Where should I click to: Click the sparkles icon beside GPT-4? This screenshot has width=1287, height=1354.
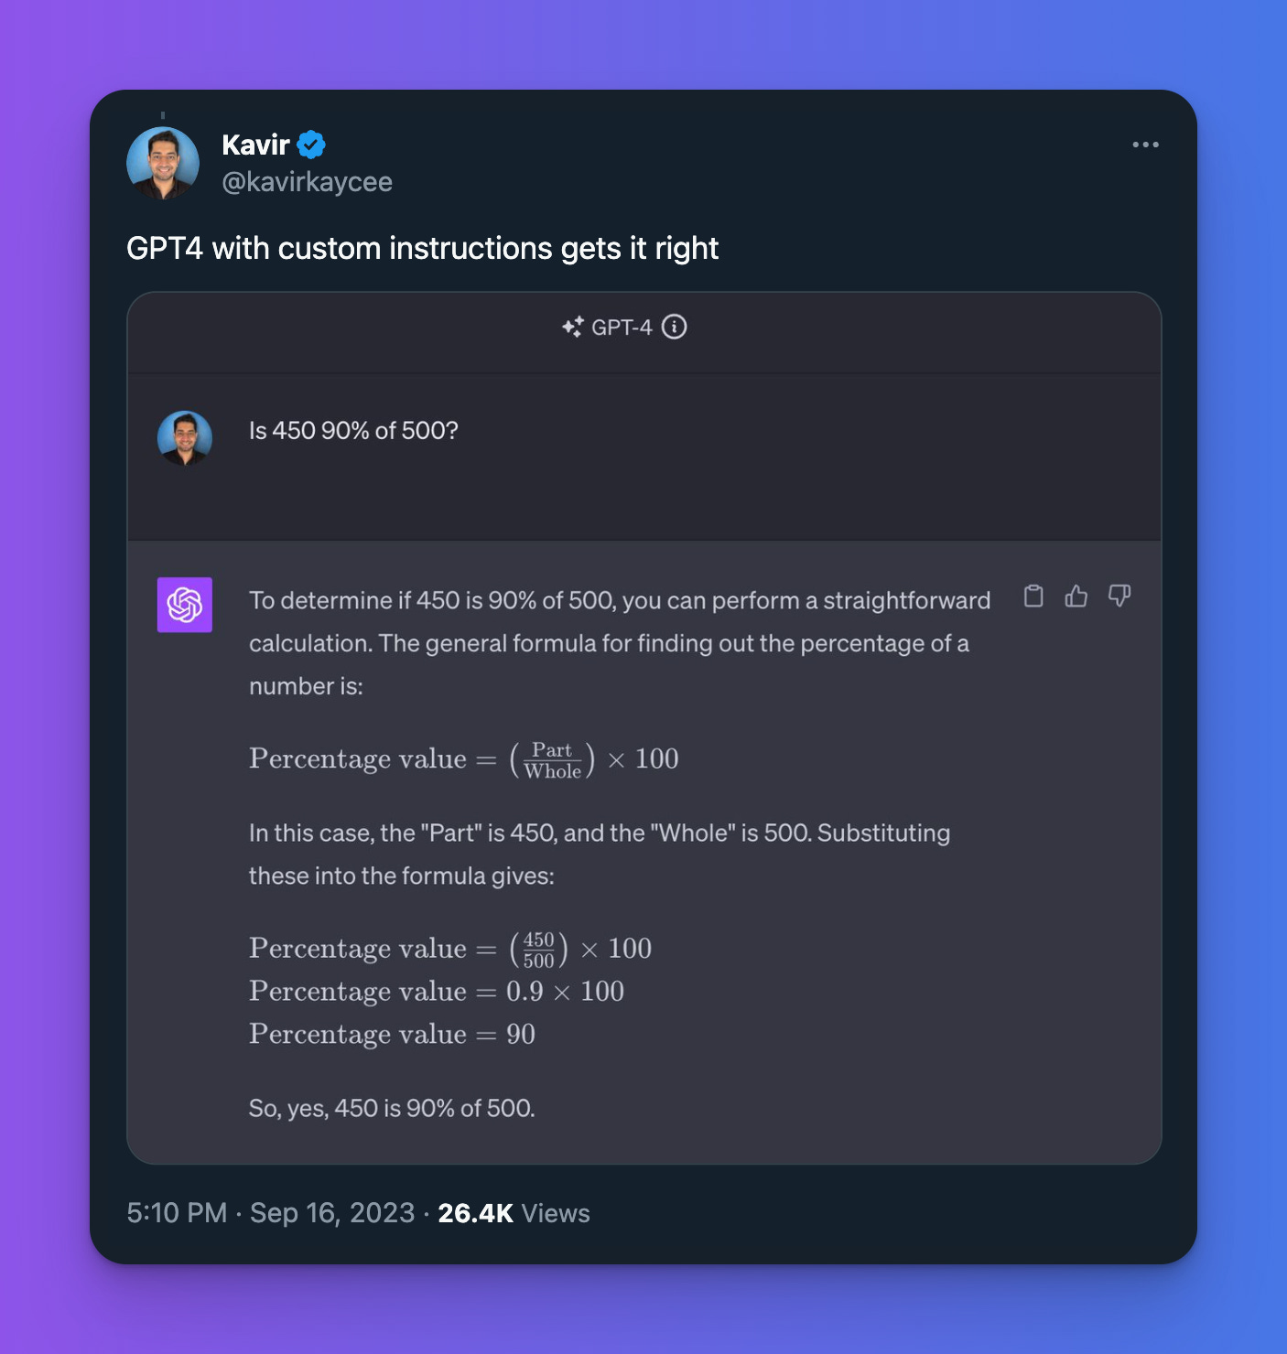[574, 327]
